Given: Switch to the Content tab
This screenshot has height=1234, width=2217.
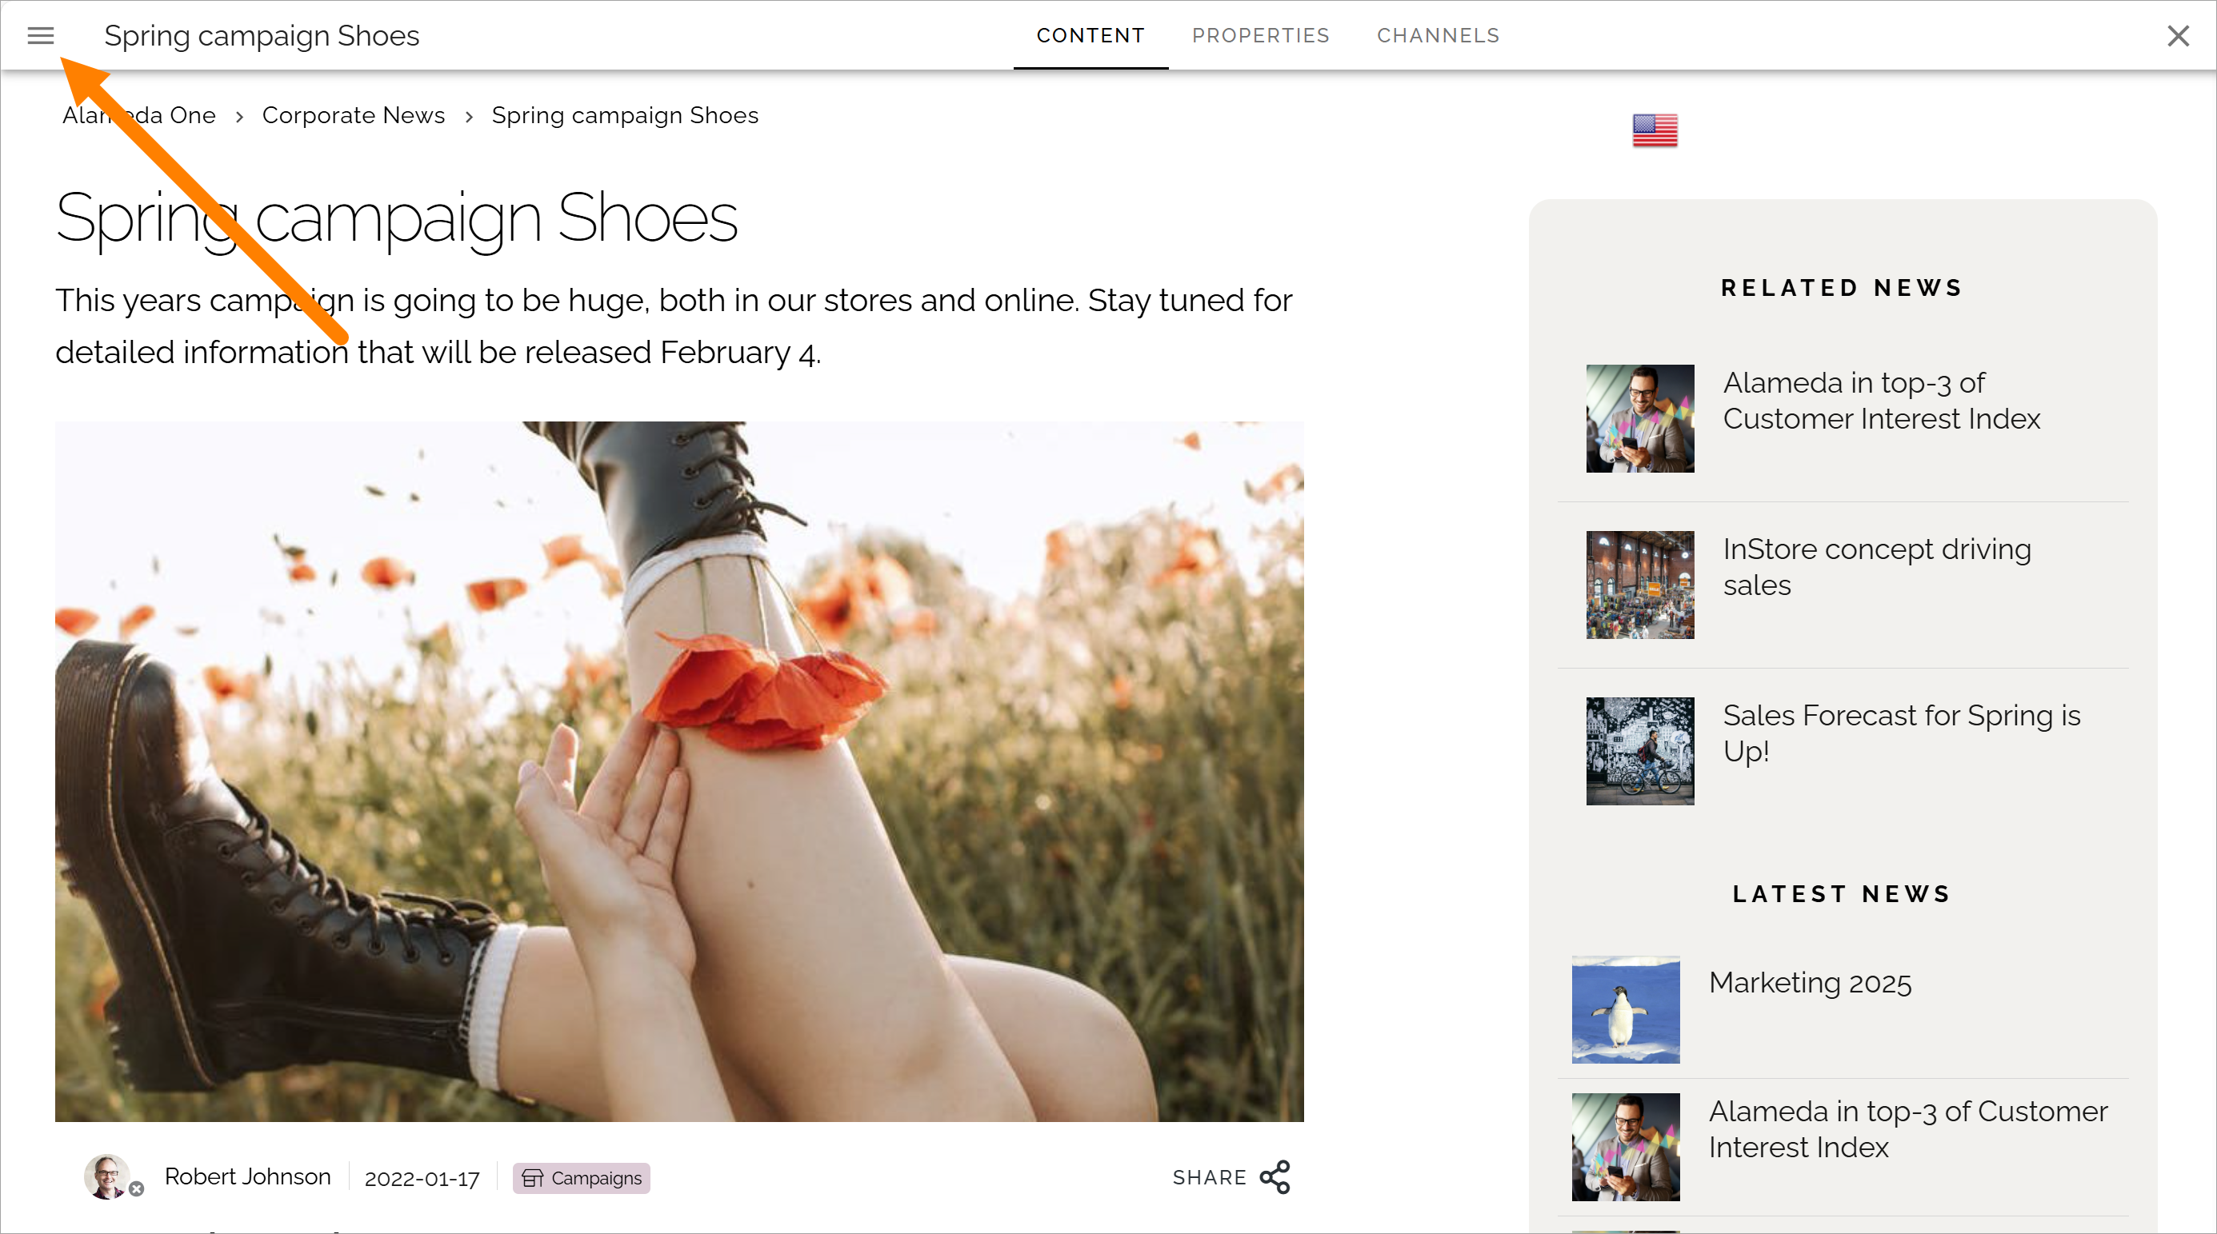Looking at the screenshot, I should coord(1090,35).
